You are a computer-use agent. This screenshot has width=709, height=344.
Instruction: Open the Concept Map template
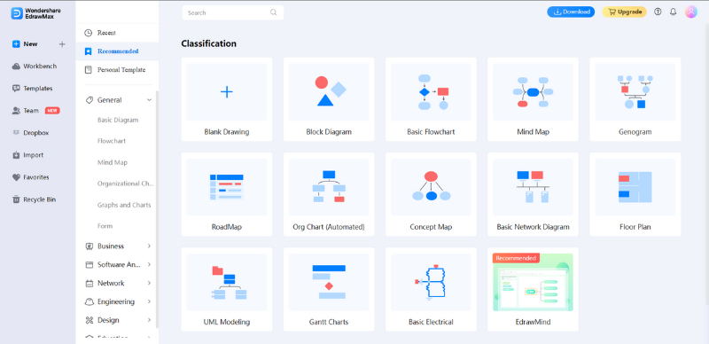tap(431, 194)
